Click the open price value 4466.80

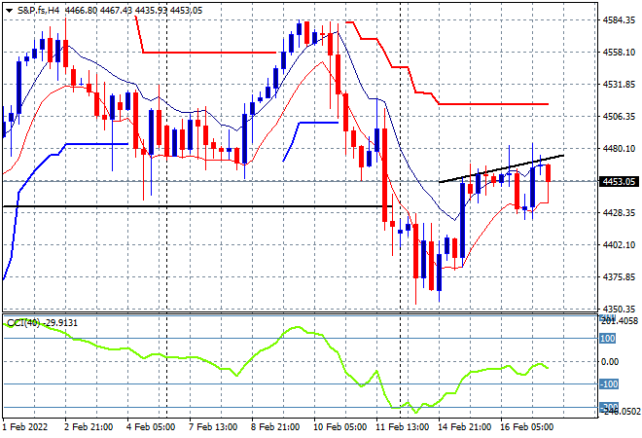pyautogui.click(x=81, y=11)
